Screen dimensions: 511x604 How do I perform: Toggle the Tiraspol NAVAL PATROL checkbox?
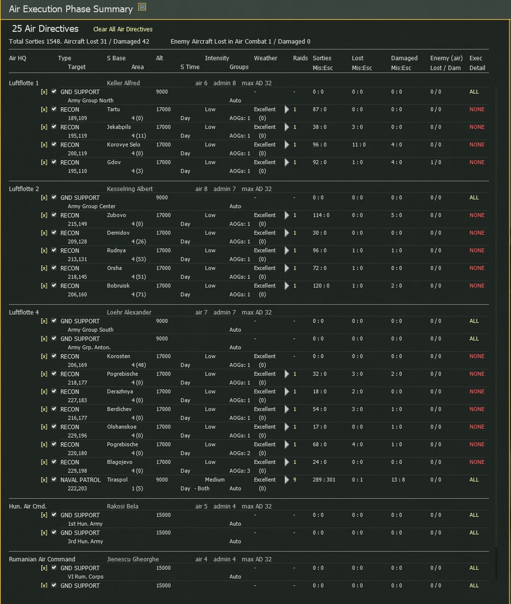[54, 480]
